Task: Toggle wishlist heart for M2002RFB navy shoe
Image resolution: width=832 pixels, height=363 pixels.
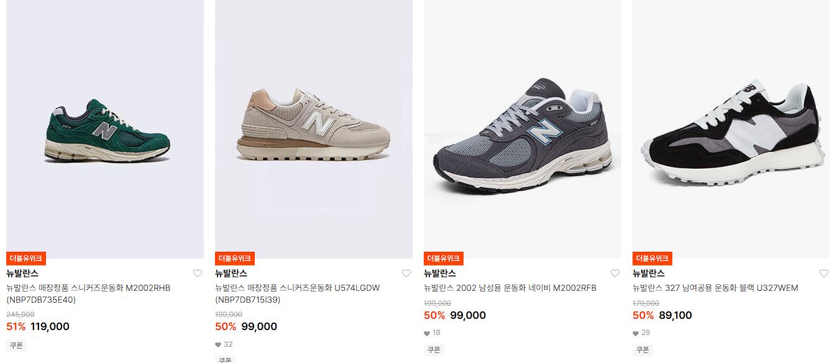Action: 615,273
